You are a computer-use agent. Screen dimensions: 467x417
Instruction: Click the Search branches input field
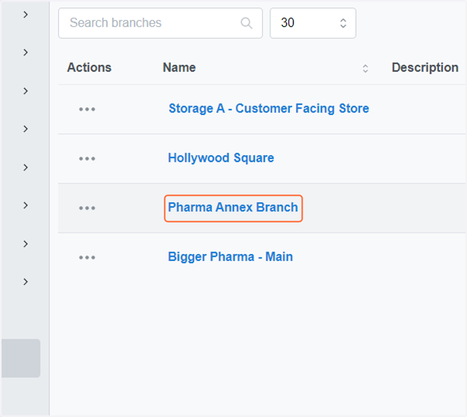point(160,23)
